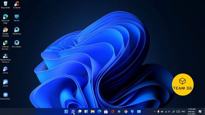
Task: Launch Microsoft Edge from the taskbar
Action: (99, 111)
